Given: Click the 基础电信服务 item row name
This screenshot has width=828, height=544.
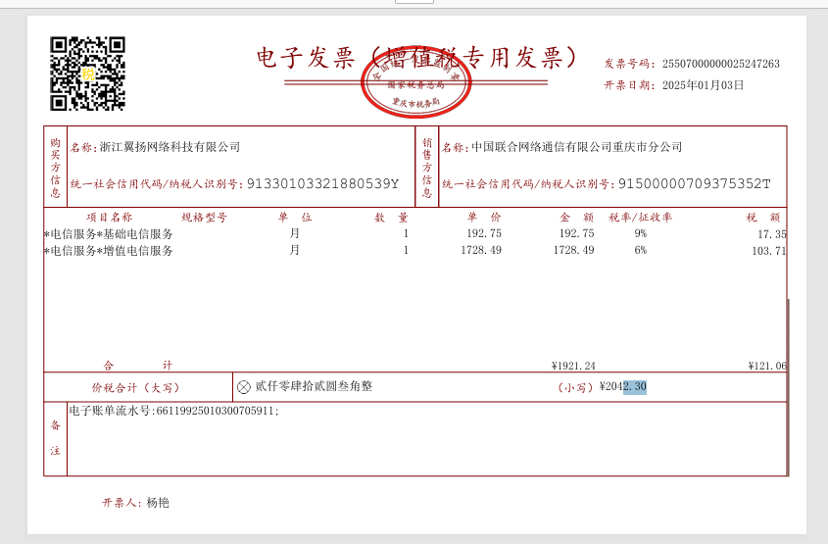Looking at the screenshot, I should coord(110,234).
